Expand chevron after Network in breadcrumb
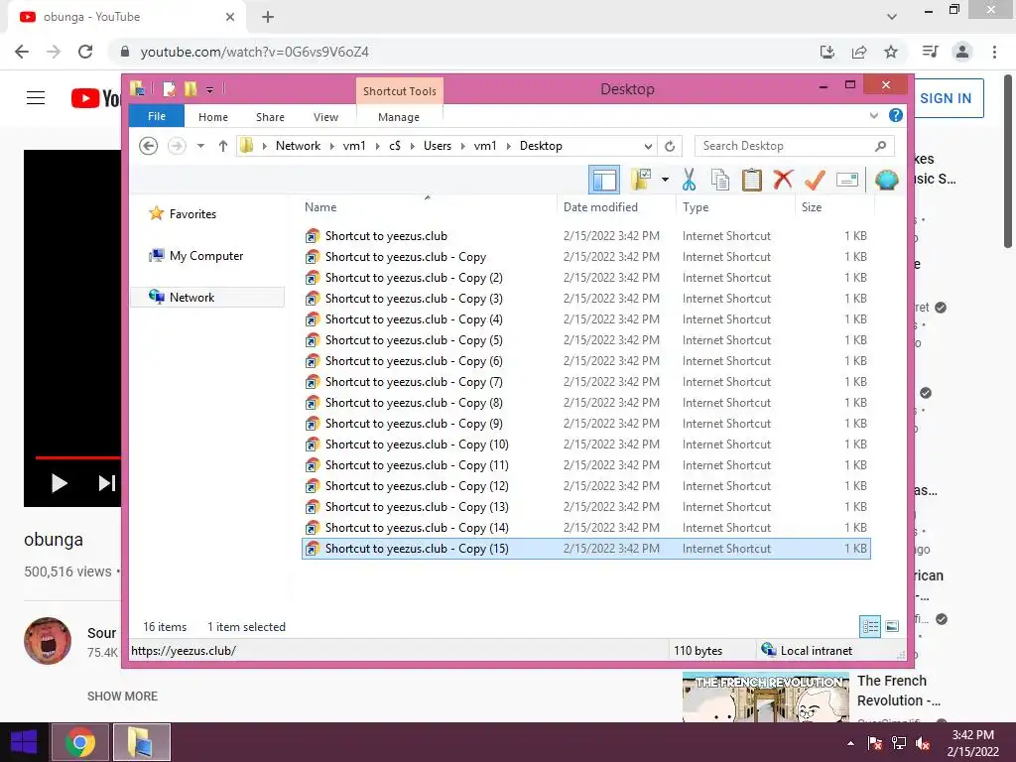The width and height of the screenshot is (1016, 762). click(x=332, y=146)
